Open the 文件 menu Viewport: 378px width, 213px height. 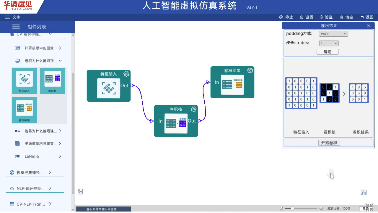click(13, 17)
